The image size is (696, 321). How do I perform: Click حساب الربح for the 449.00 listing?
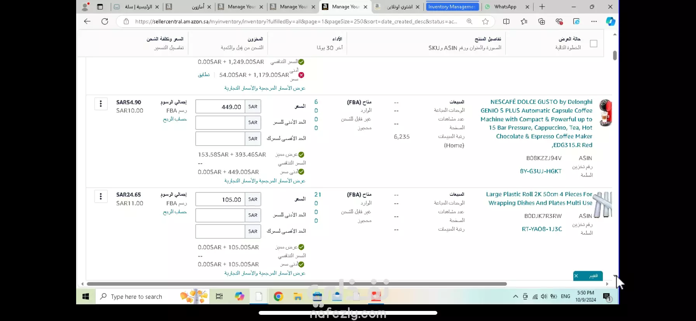pos(175,119)
